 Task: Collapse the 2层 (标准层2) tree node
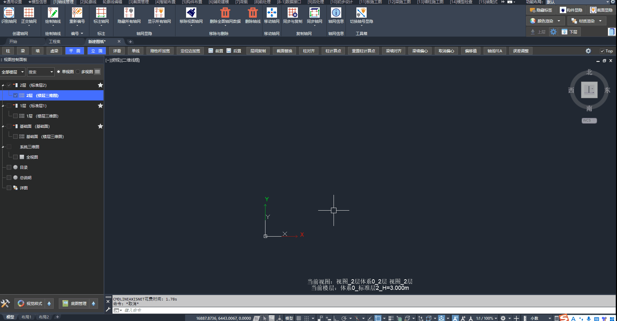3,85
